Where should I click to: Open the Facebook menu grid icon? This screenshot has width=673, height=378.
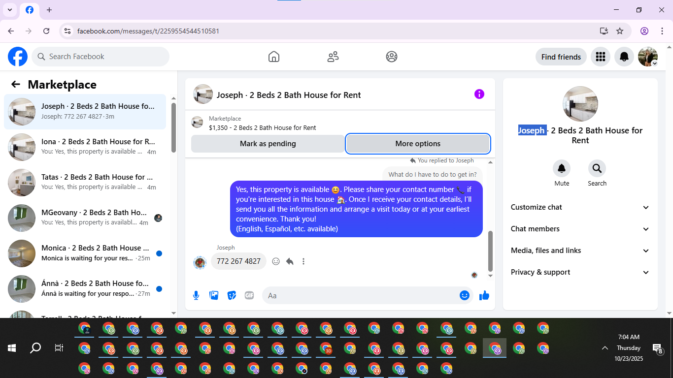(600, 57)
